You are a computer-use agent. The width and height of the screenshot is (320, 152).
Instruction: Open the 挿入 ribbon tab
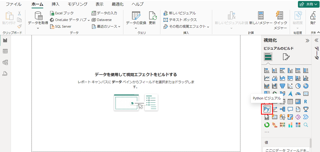click(55, 4)
